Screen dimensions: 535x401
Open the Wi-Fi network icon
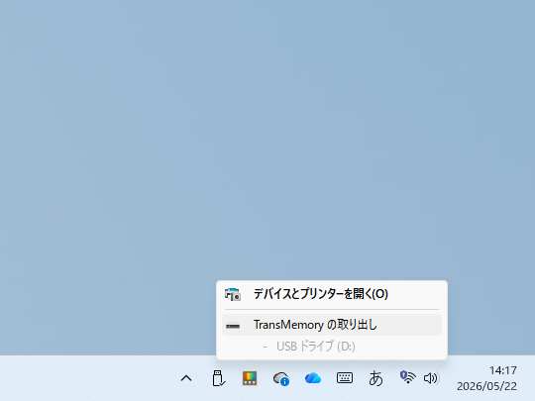(407, 377)
